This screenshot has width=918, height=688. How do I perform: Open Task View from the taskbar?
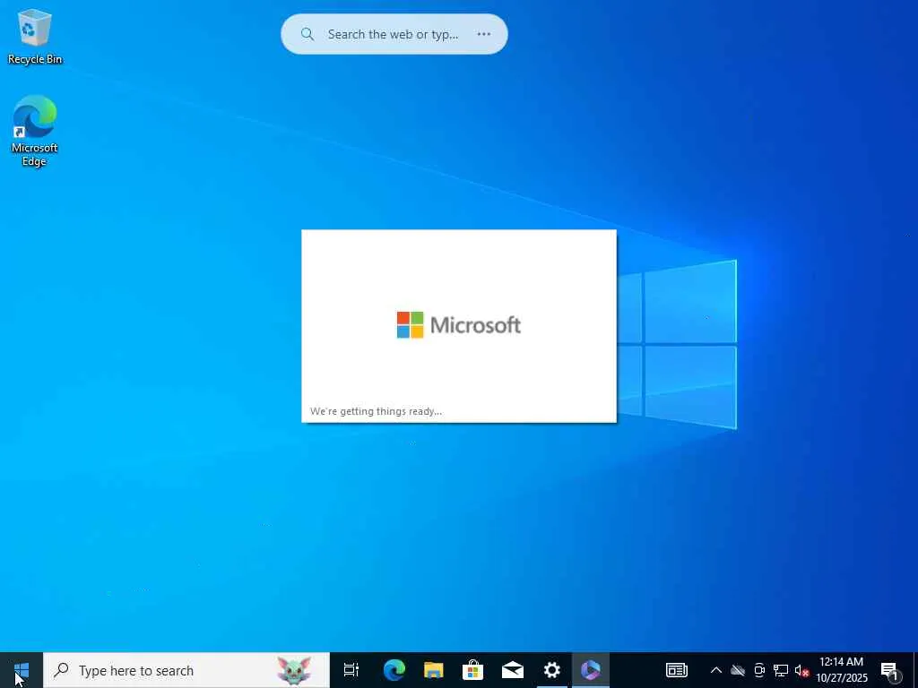[x=351, y=670]
